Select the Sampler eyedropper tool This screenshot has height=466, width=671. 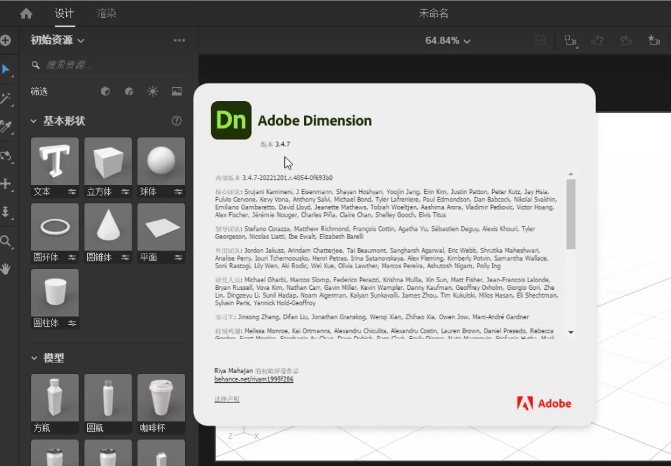pos(6,127)
